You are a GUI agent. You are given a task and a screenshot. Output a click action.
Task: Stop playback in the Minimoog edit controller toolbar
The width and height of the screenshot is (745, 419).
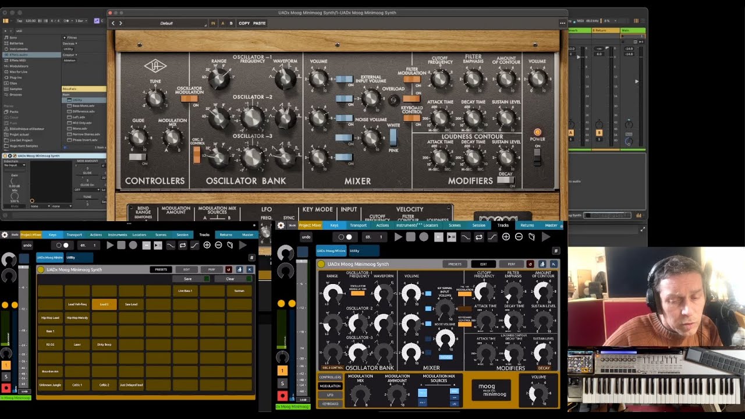(x=411, y=237)
